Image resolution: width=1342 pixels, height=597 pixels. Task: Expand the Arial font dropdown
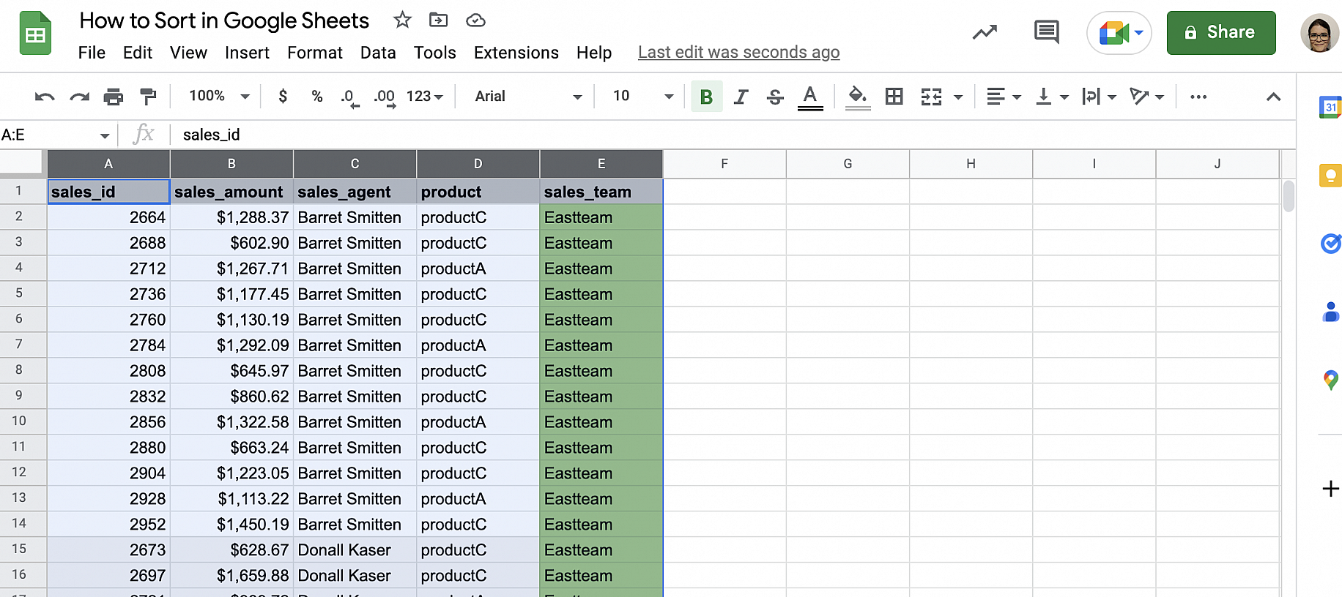point(527,97)
